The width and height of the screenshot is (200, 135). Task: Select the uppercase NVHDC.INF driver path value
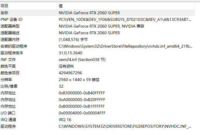pos(125,126)
